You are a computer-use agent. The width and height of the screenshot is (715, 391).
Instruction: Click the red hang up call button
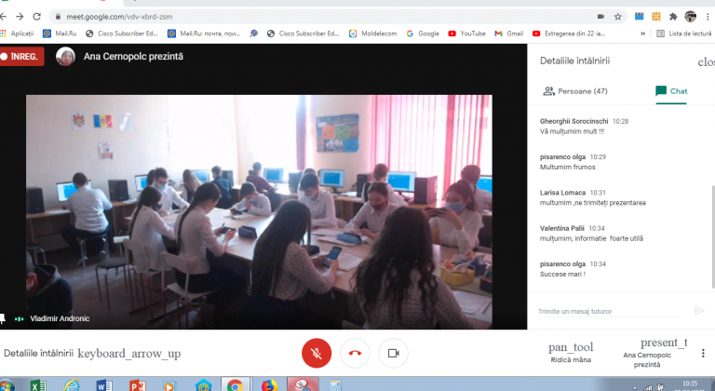tap(355, 353)
